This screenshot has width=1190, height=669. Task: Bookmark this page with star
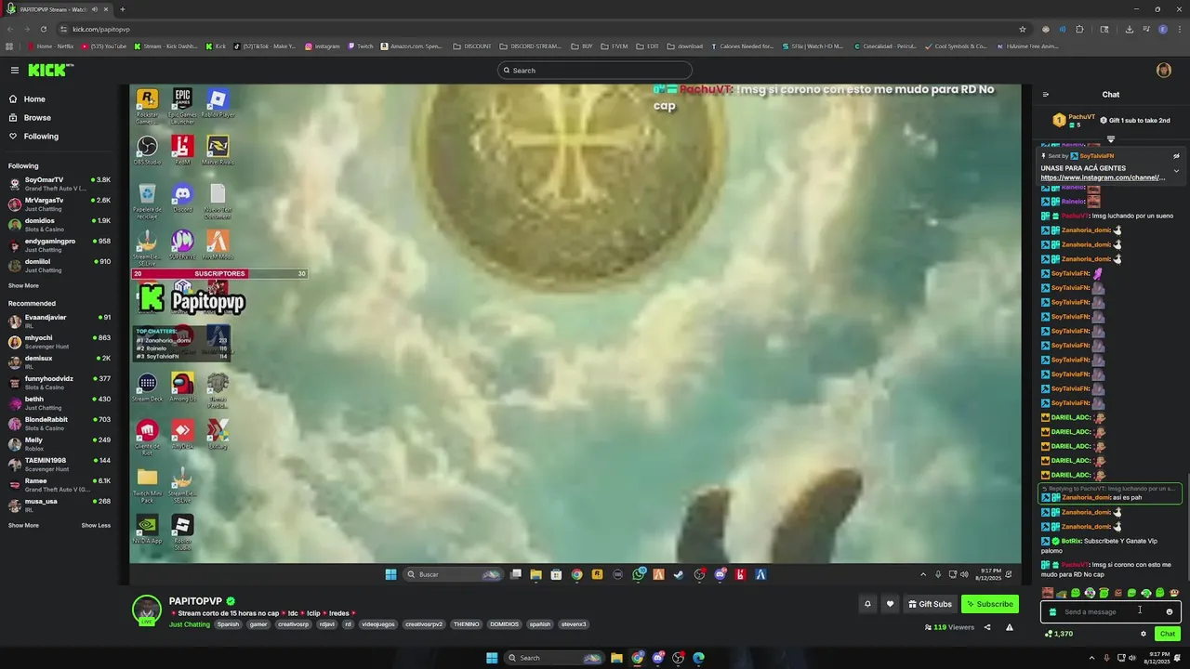pyautogui.click(x=1023, y=29)
